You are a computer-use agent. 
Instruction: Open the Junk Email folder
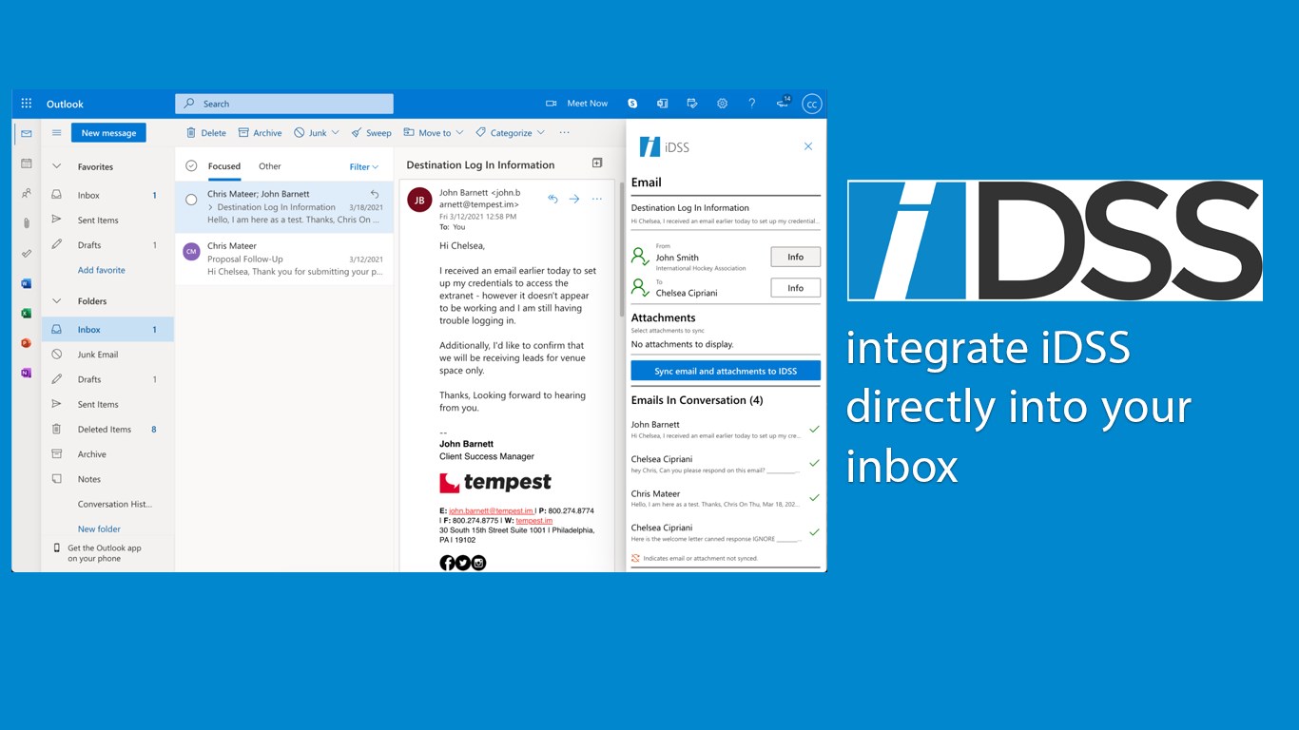tap(107, 355)
